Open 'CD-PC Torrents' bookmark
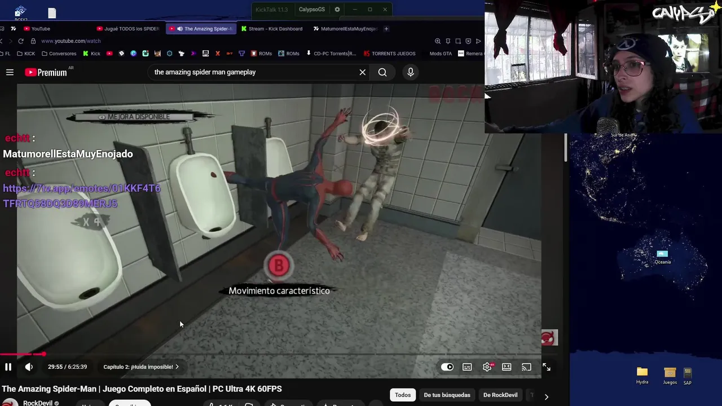The width and height of the screenshot is (722, 406). tap(331, 54)
